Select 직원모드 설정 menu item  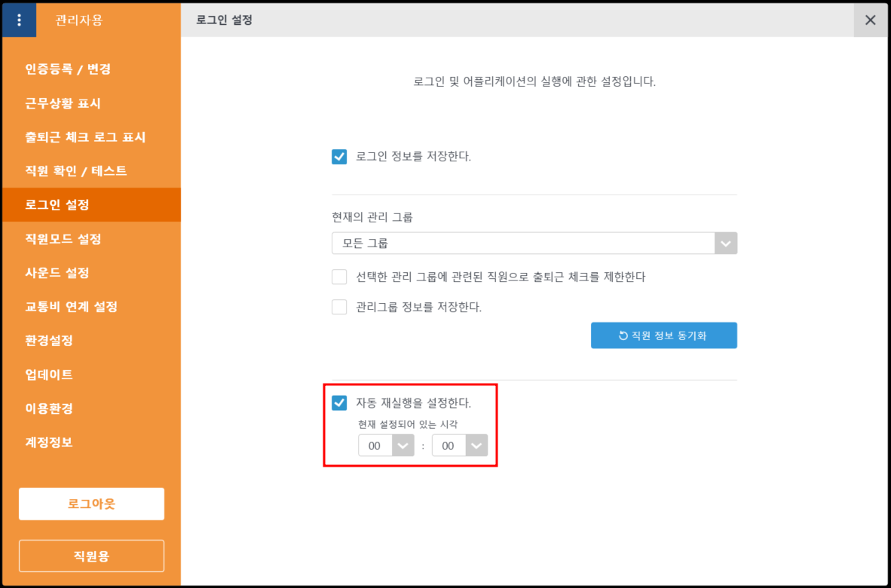[63, 239]
